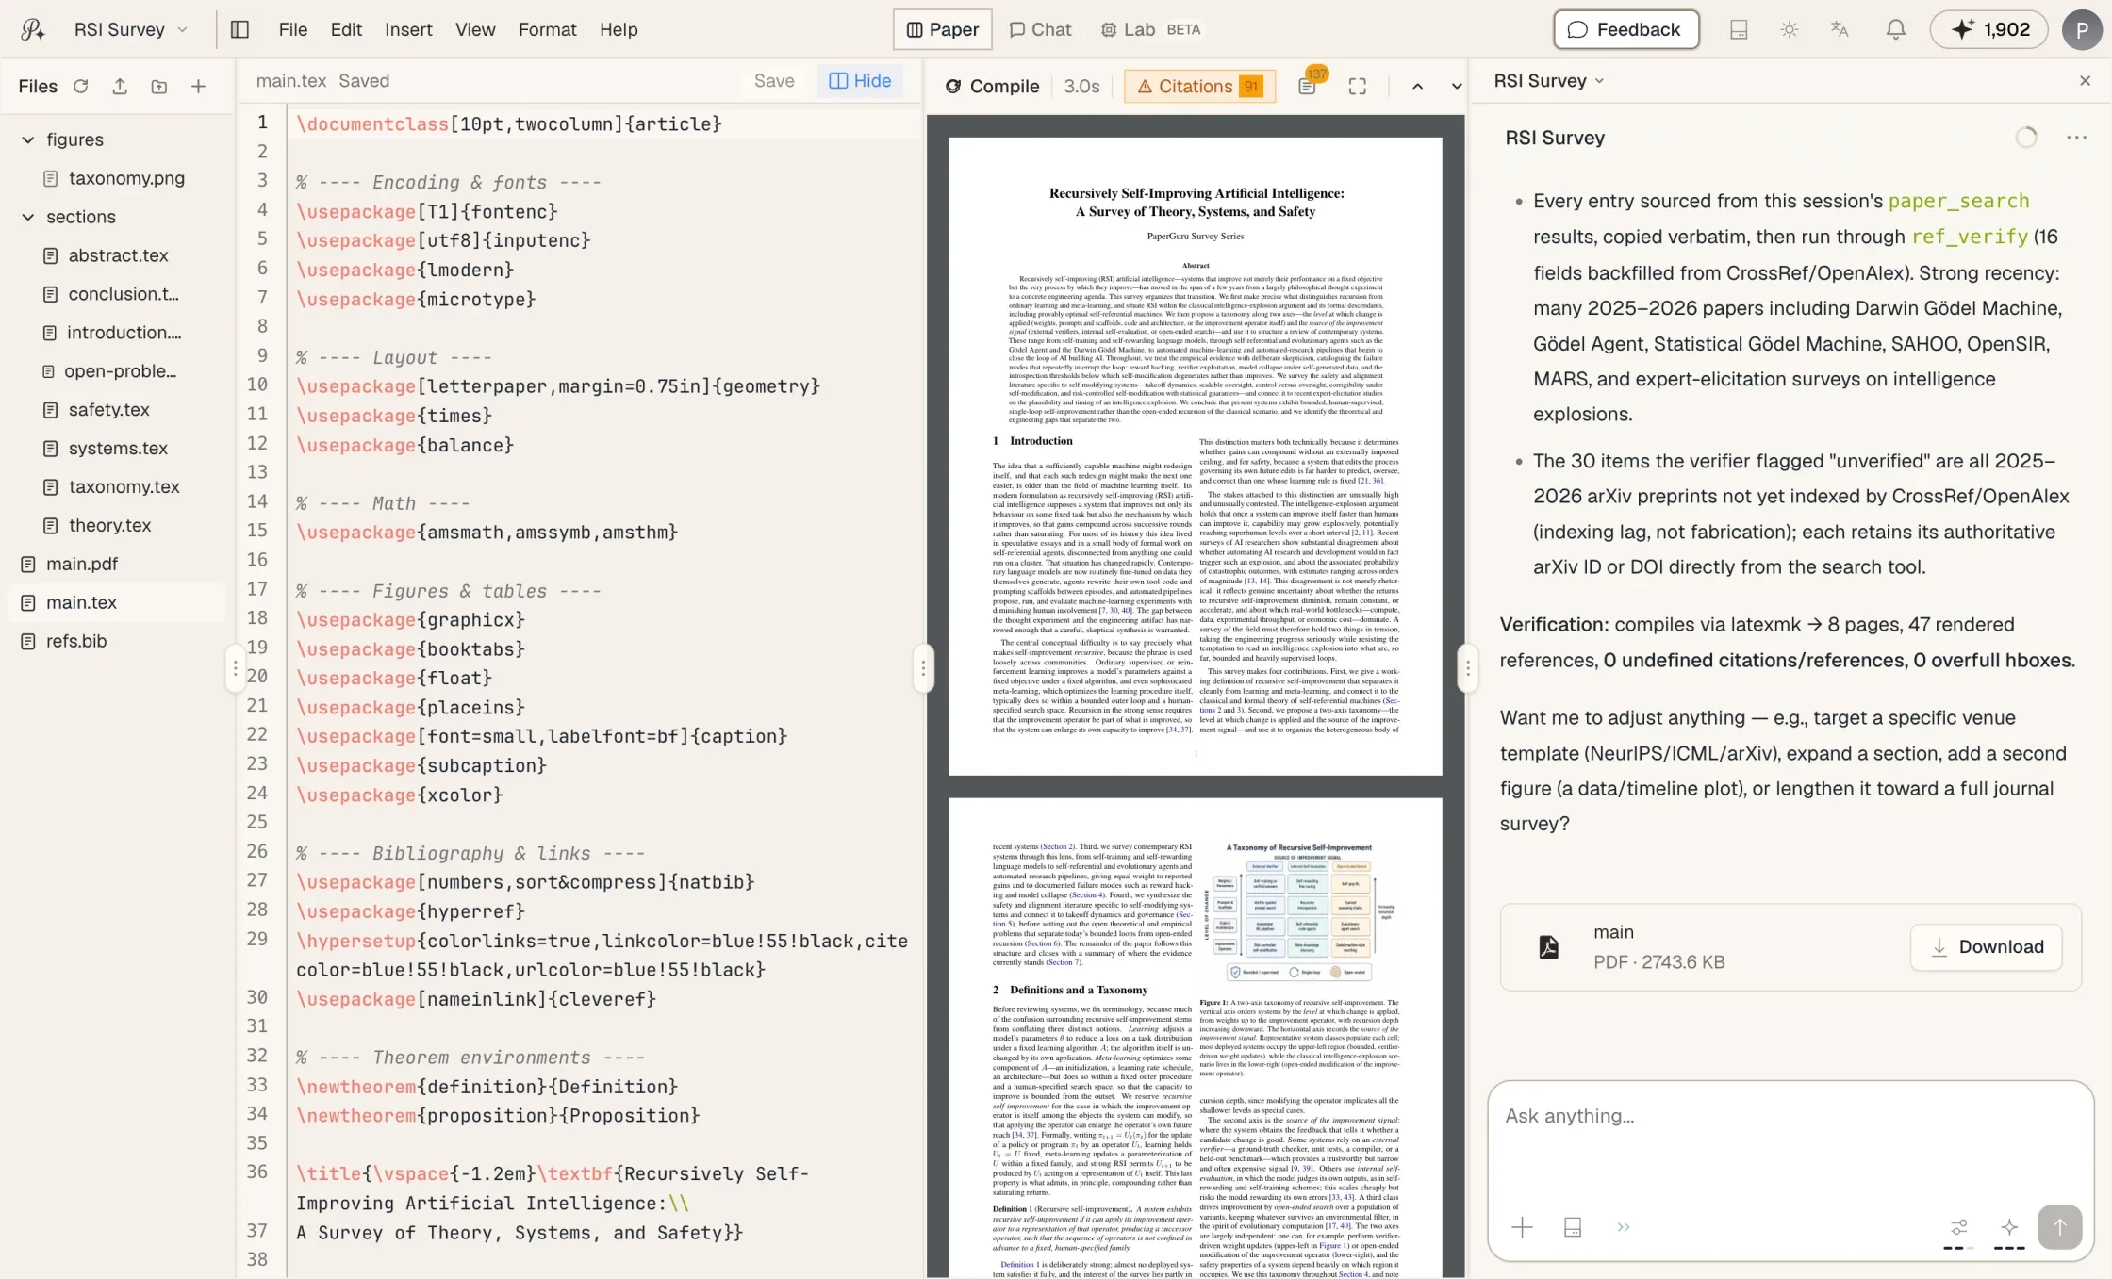The image size is (2112, 1279).
Task: Open the notifications bell
Action: [1895, 29]
